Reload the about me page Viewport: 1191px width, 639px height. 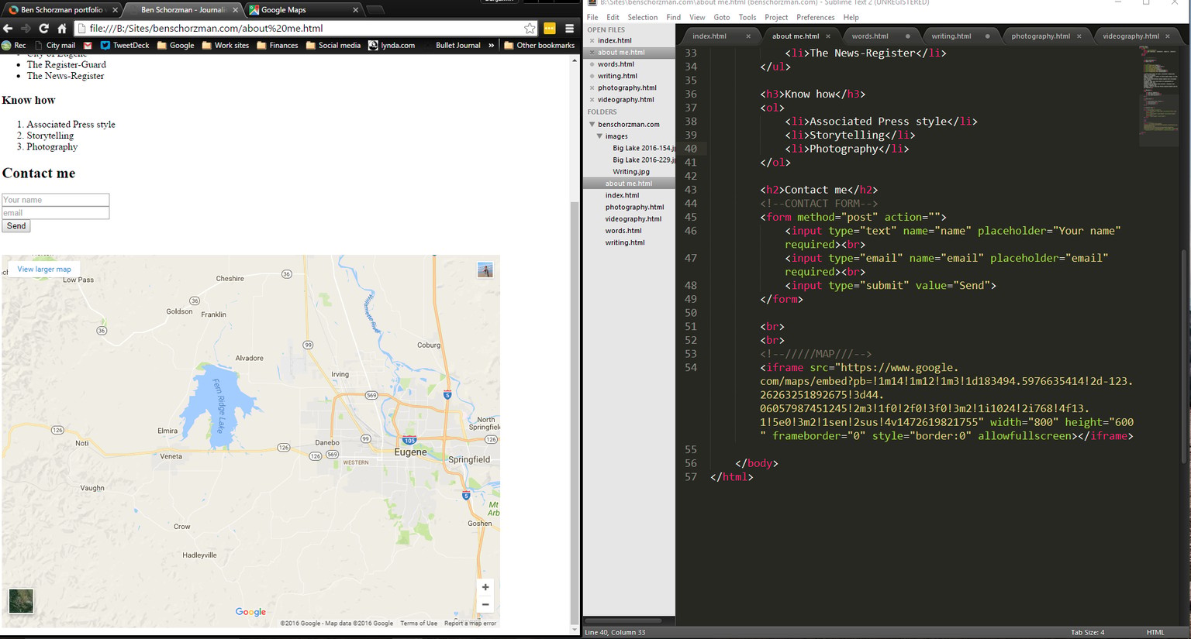[x=44, y=28]
